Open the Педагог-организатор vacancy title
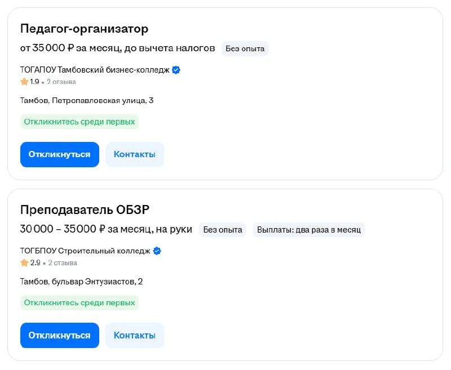Image resolution: width=451 pixels, height=370 pixels. [84, 29]
